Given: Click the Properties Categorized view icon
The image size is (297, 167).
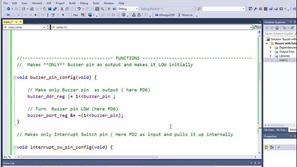Looking at the screenshot, I should tap(266, 148).
